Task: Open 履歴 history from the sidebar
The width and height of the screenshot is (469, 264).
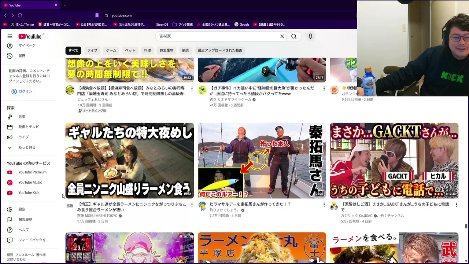Action: click(22, 56)
